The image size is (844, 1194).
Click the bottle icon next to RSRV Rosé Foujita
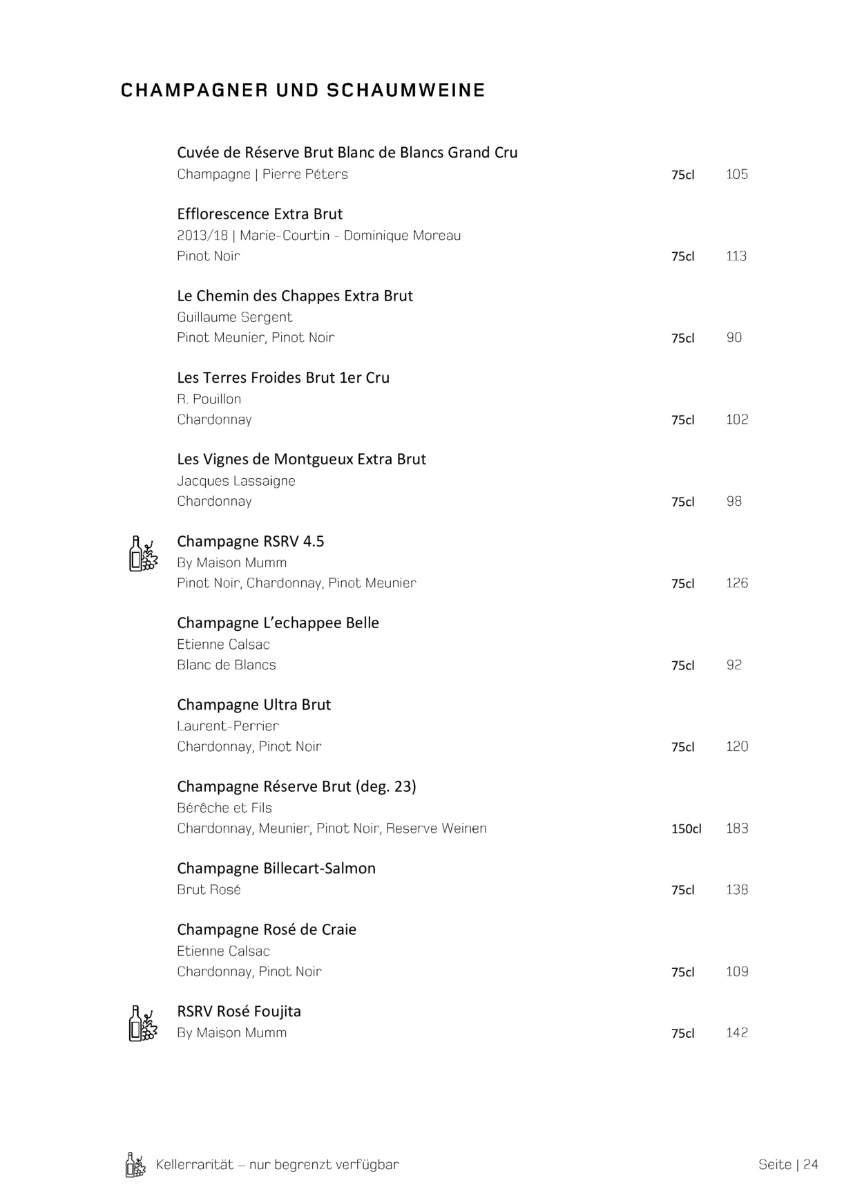(143, 1023)
